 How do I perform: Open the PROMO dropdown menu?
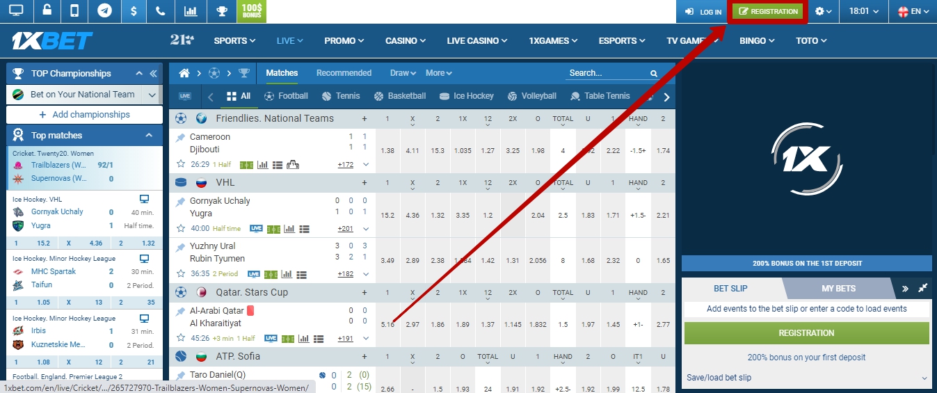coord(344,41)
